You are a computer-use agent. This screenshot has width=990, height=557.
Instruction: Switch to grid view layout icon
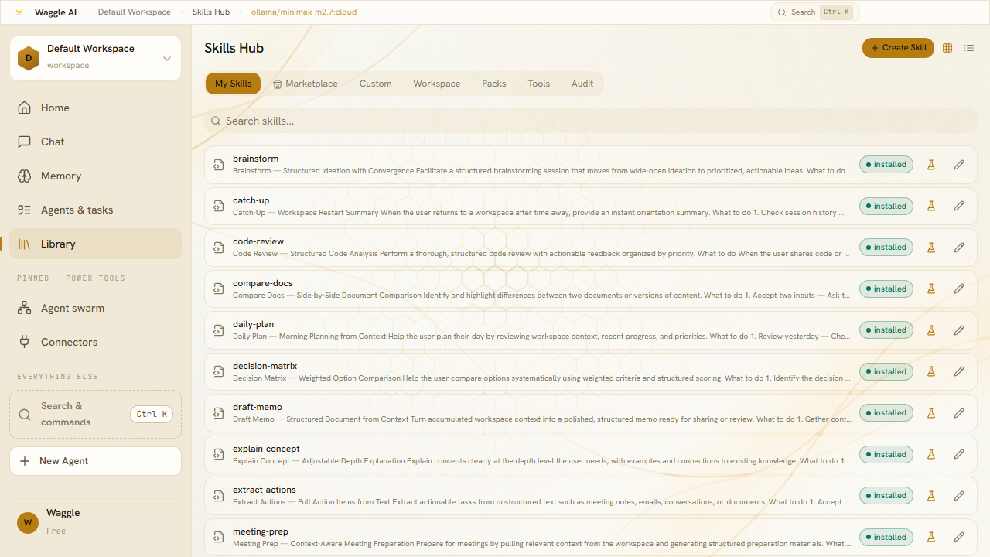tap(947, 48)
